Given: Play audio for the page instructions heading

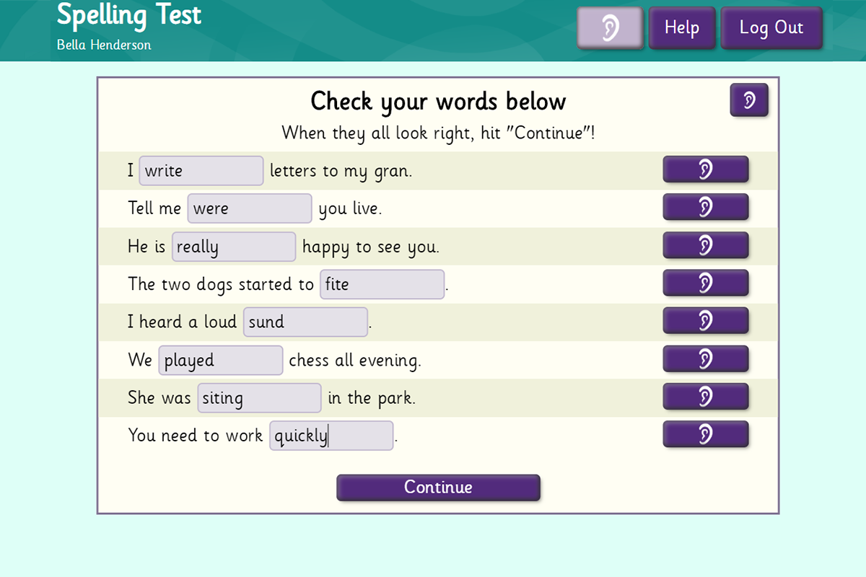Looking at the screenshot, I should [749, 100].
